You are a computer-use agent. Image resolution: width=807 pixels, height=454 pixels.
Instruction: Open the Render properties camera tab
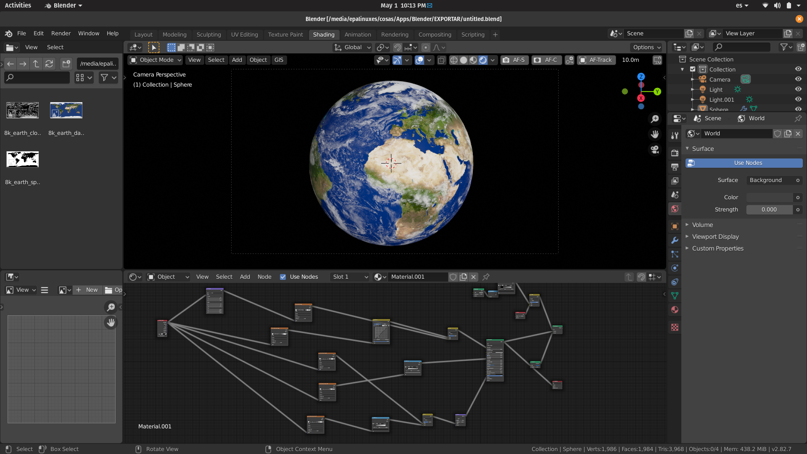point(675,153)
